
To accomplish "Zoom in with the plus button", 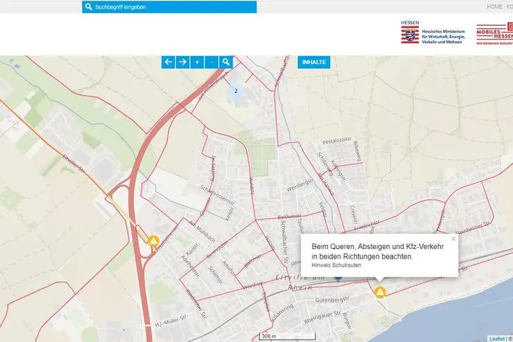I will (x=197, y=62).
